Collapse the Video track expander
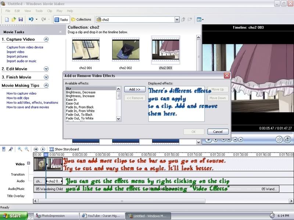This screenshot has width=294, height=220. coord(29,163)
